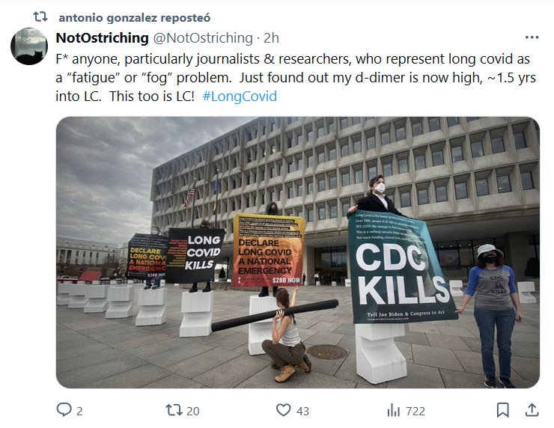Viewport: 554px width, 428px height.
Task: Click the reply speech bubble icon
Action: coord(64,410)
